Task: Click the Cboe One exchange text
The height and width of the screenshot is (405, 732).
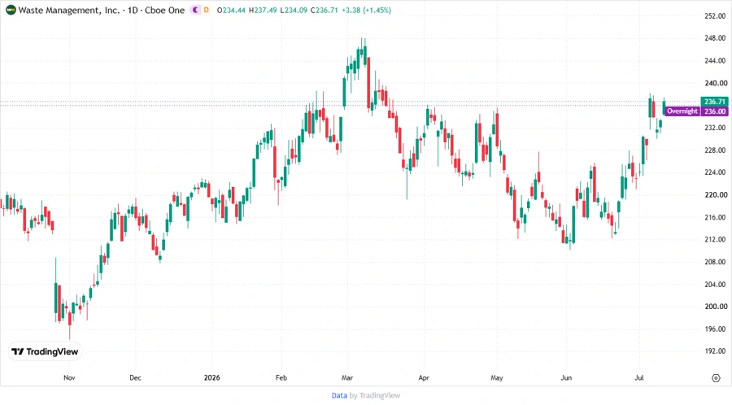Action: pyautogui.click(x=165, y=10)
